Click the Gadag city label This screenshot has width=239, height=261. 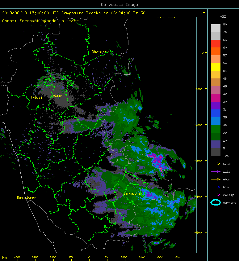(x=55, y=95)
